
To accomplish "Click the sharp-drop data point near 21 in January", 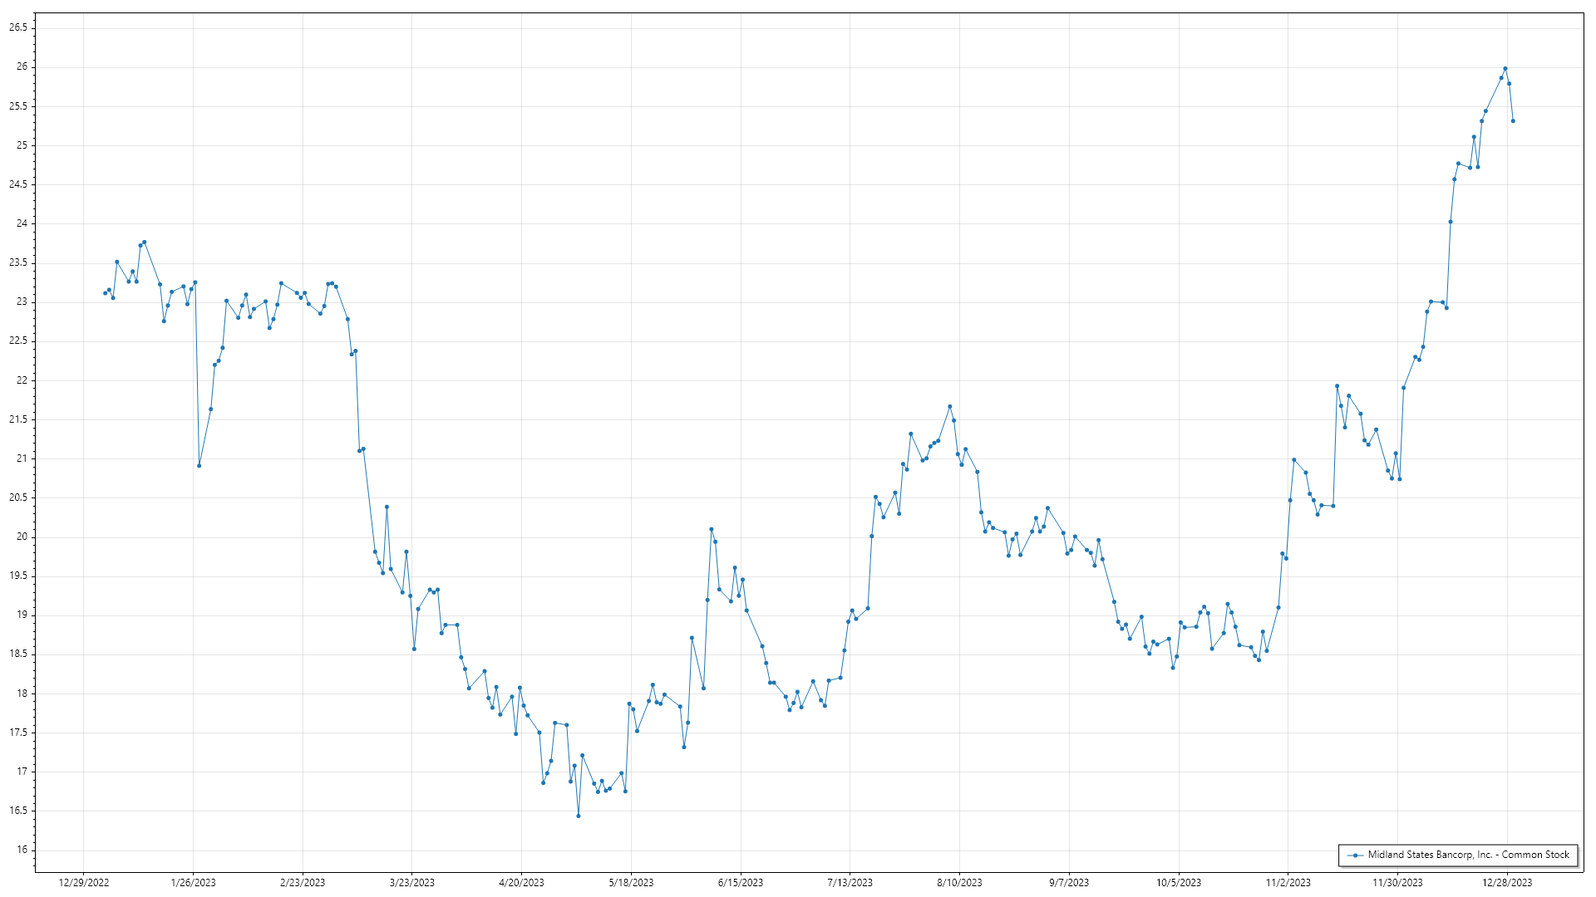I will click(x=199, y=466).
